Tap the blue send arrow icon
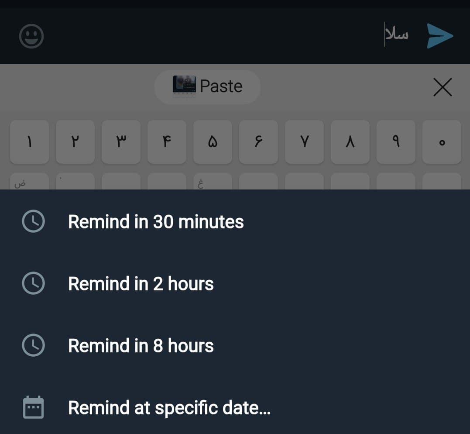The height and width of the screenshot is (434, 470). click(x=440, y=36)
